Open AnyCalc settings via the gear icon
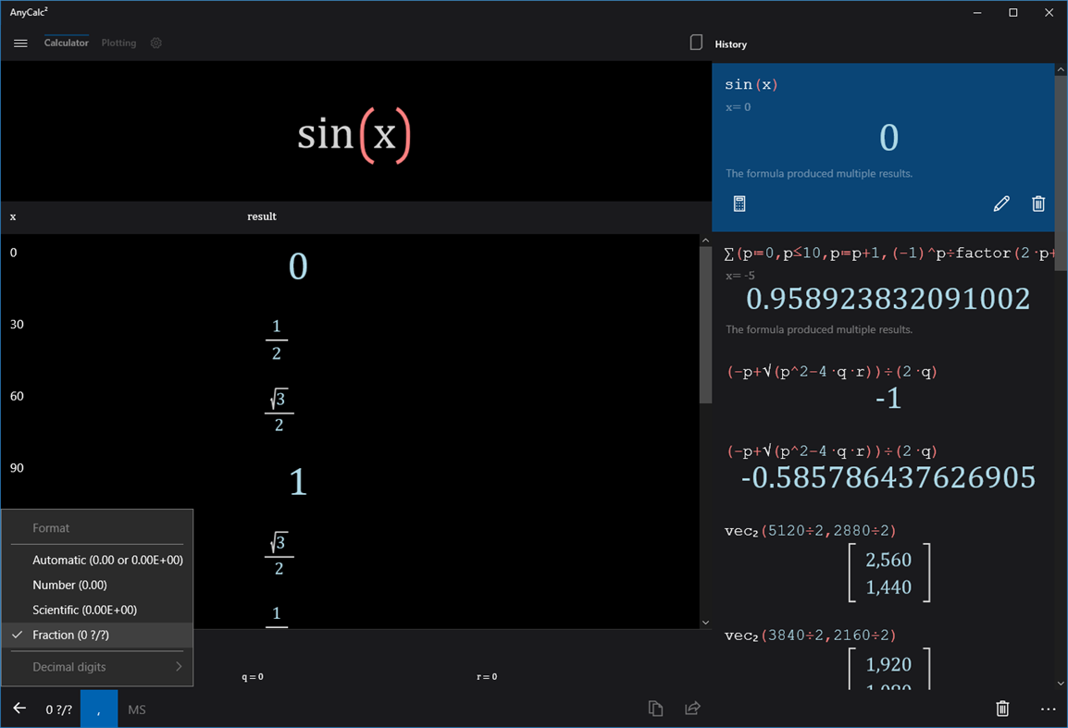The image size is (1068, 728). pos(155,43)
